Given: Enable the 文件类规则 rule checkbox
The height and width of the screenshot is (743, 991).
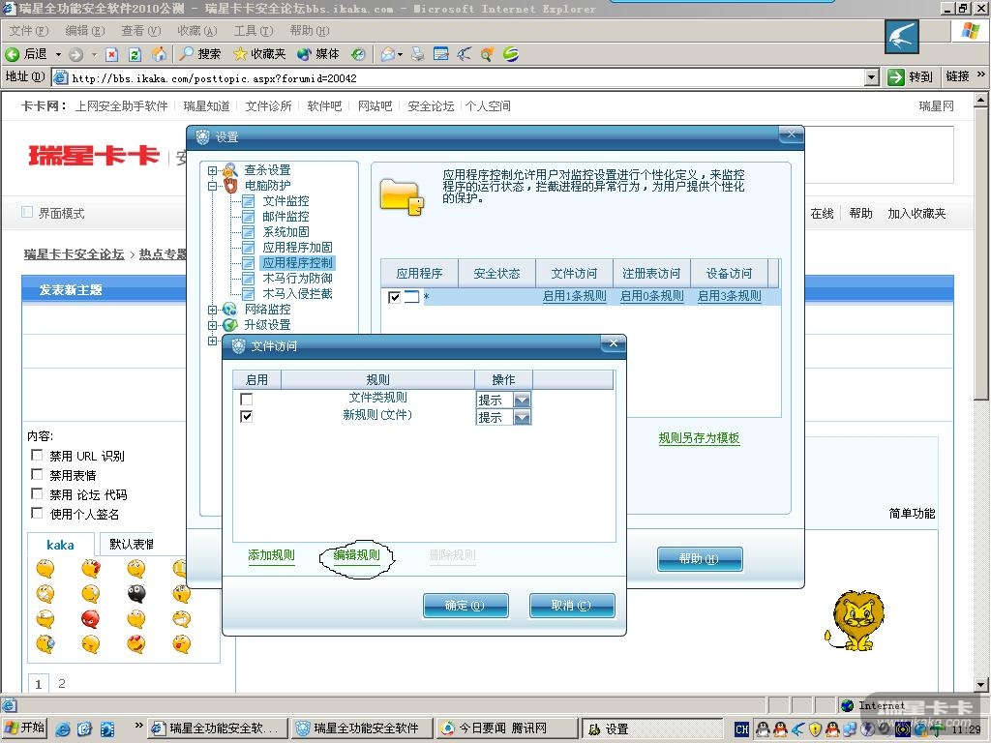Looking at the screenshot, I should tap(247, 400).
